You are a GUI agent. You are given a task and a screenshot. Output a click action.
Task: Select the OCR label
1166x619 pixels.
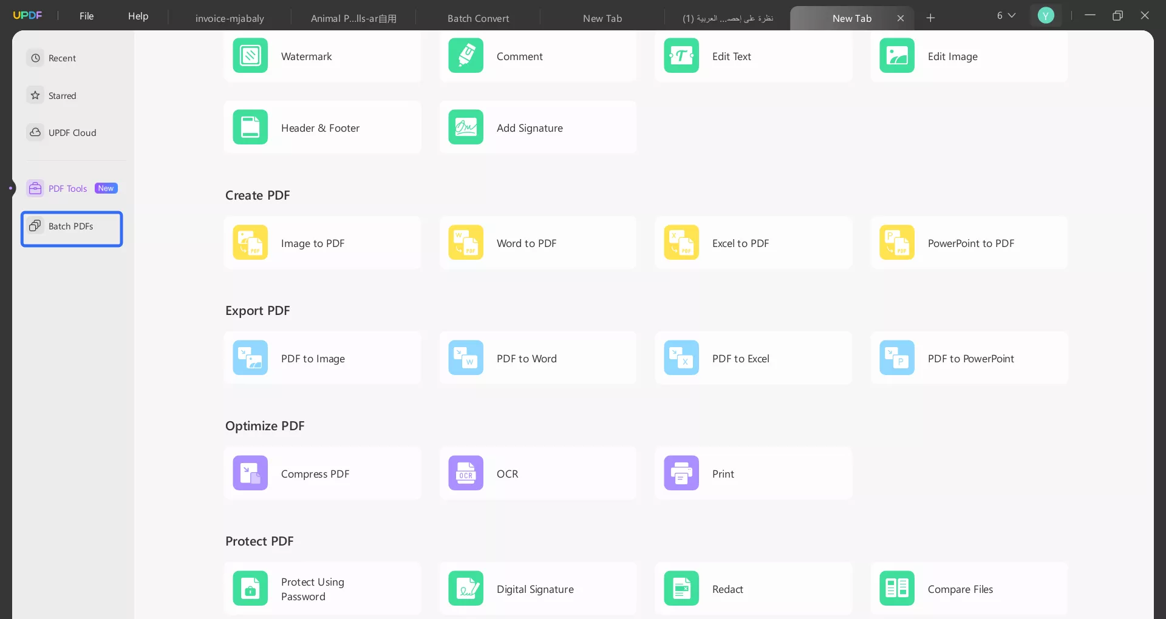(x=507, y=474)
